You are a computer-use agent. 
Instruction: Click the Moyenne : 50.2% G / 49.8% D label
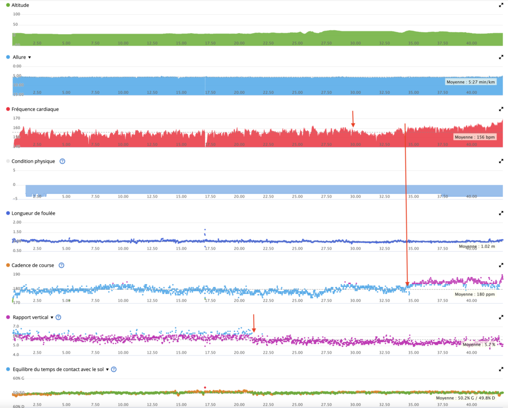465,398
